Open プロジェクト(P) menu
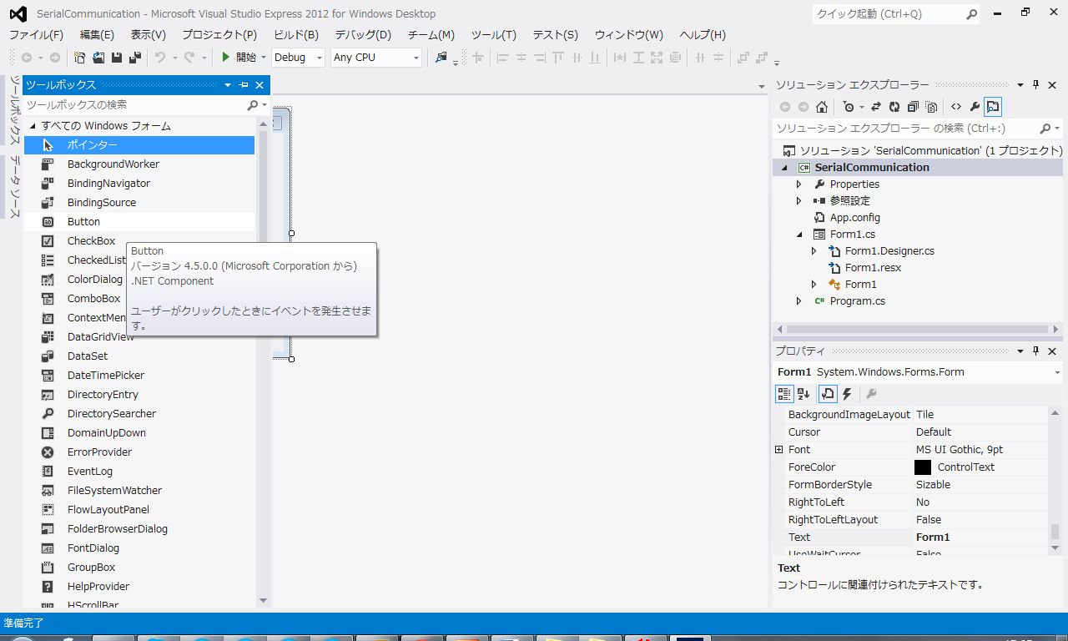The height and width of the screenshot is (641, 1068). 219,34
